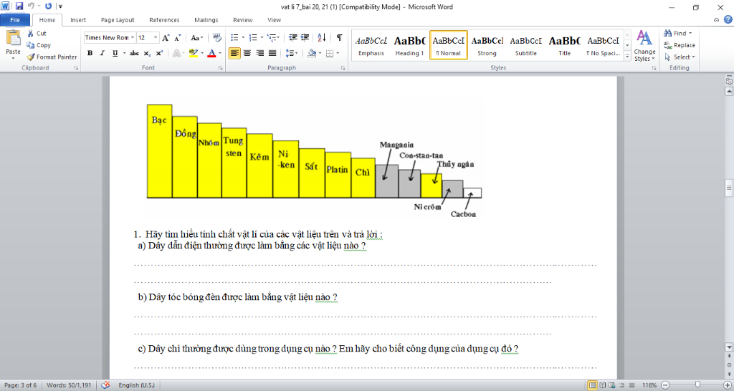This screenshot has height=391, width=734.
Task: Click the Save icon in Quick Access Toolbar
Action: [19, 6]
